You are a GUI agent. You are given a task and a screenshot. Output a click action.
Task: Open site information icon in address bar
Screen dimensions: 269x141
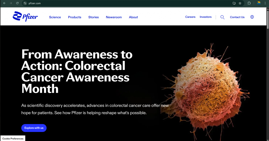(x=25, y=3)
